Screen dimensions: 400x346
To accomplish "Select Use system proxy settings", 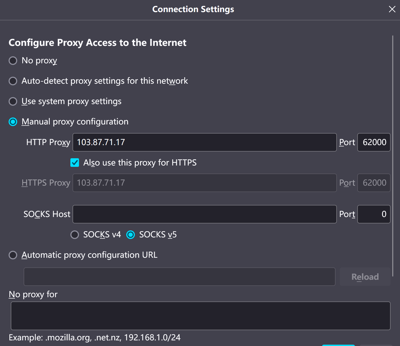I will (13, 101).
